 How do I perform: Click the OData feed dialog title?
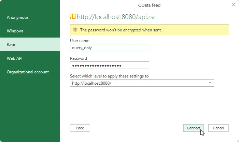(x=149, y=5)
